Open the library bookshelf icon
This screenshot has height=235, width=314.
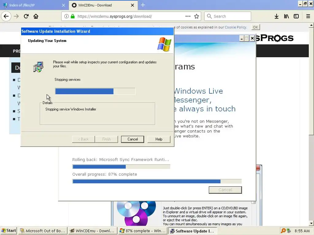[286, 16]
